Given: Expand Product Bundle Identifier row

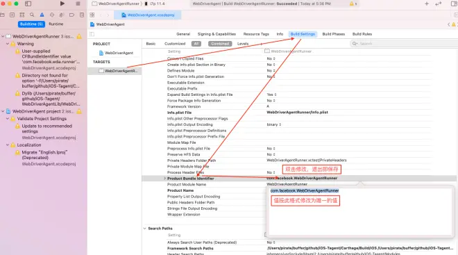Looking at the screenshot, I should point(164,178).
